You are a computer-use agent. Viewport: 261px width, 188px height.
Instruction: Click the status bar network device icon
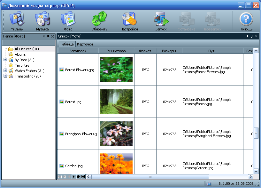tap(209, 184)
